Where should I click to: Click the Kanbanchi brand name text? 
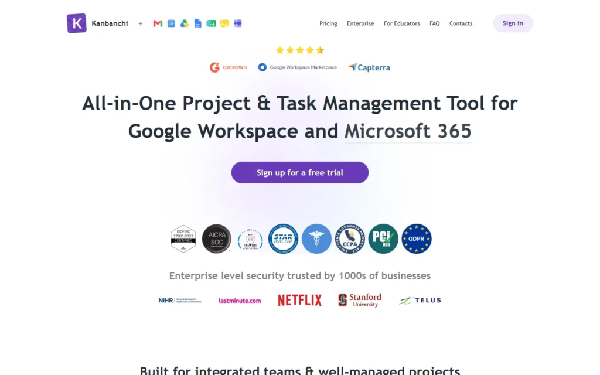(x=110, y=23)
